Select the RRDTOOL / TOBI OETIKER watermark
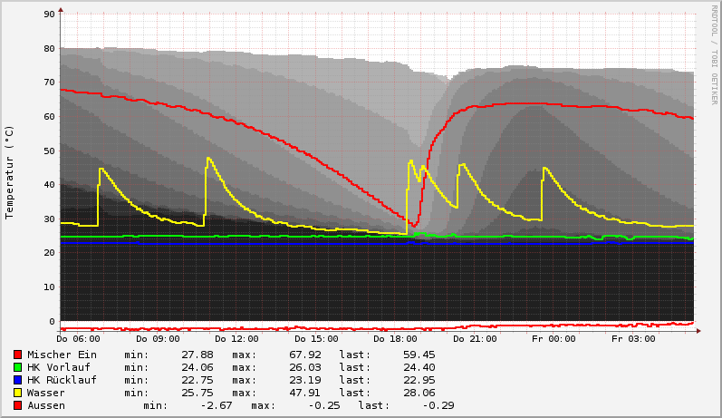The image size is (722, 418). [714, 54]
